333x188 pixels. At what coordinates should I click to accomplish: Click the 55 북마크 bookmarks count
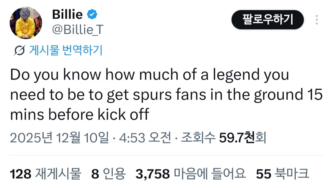tap(282, 174)
